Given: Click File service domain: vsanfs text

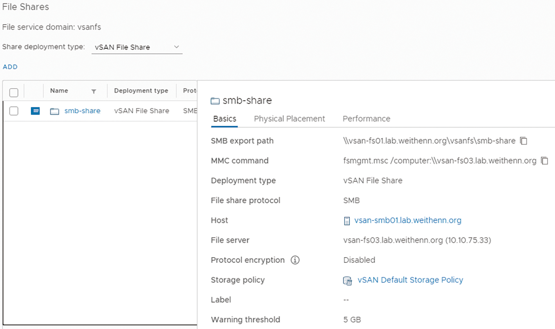Looking at the screenshot, I should coord(52,27).
